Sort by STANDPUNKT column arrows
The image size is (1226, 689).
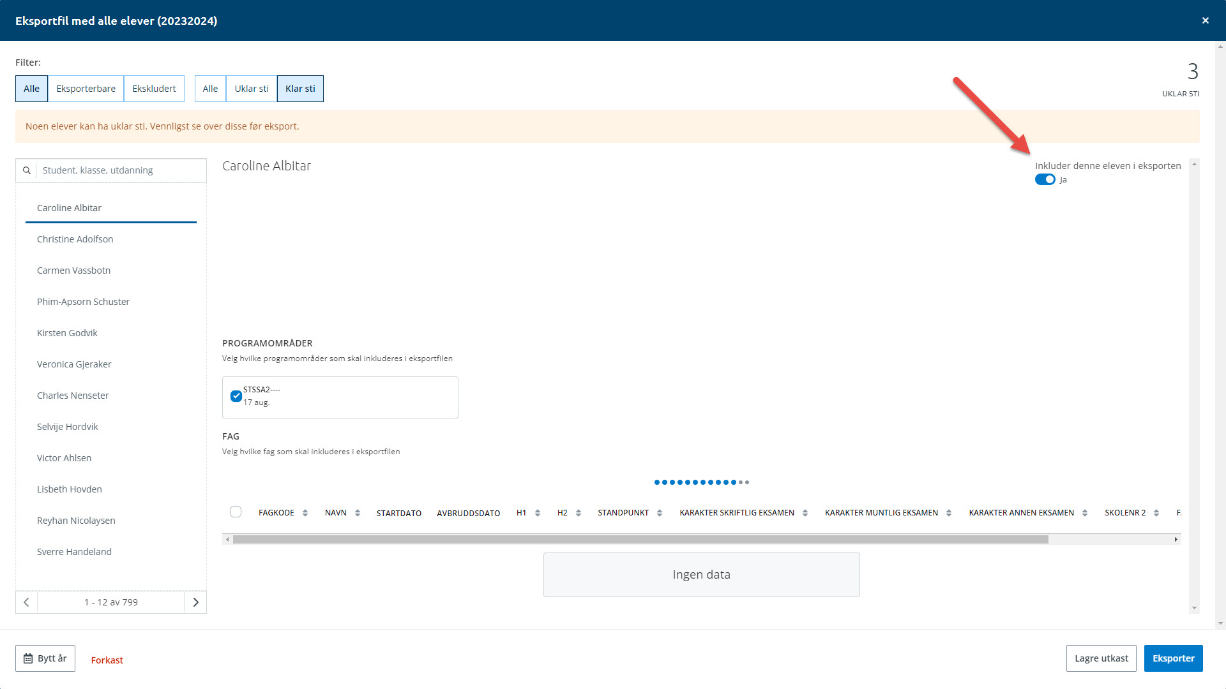(x=660, y=513)
